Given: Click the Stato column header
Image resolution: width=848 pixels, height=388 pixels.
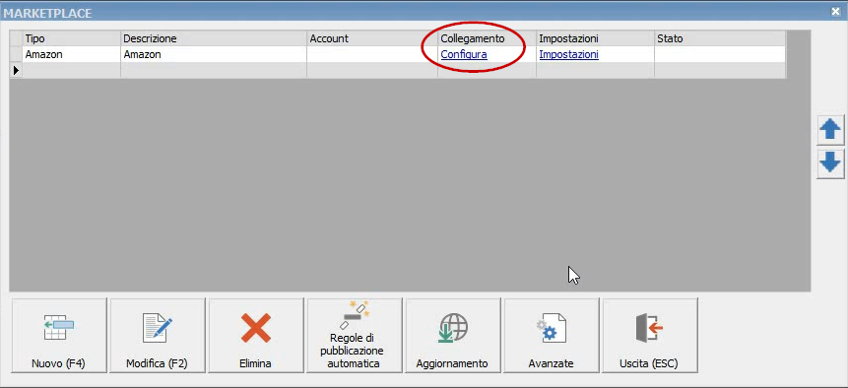Looking at the screenshot, I should (719, 39).
